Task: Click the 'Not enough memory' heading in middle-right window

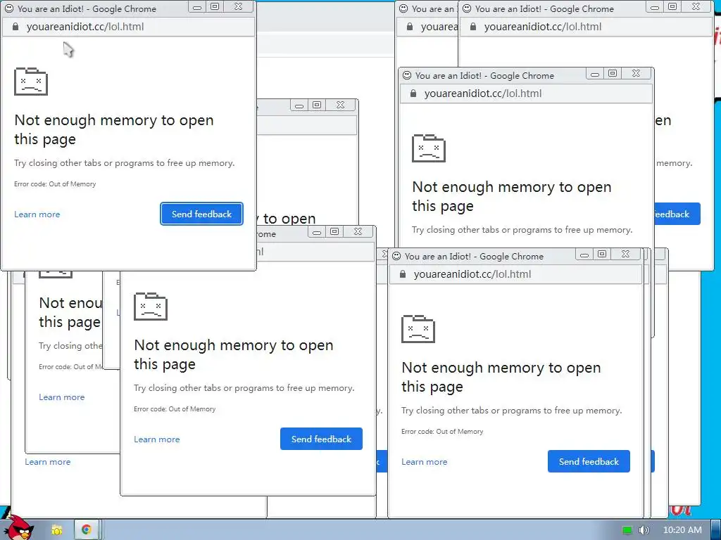Action: coord(511,196)
